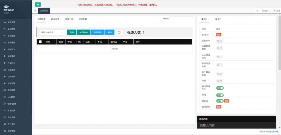Click the page vertical scrollbar
Screen dimensions: 281x135
tap(280, 41)
